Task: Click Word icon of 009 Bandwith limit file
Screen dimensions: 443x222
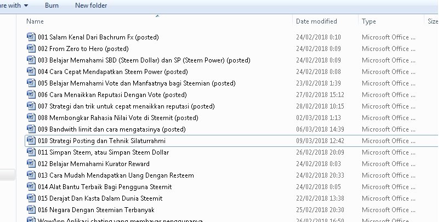Action: pos(31,129)
